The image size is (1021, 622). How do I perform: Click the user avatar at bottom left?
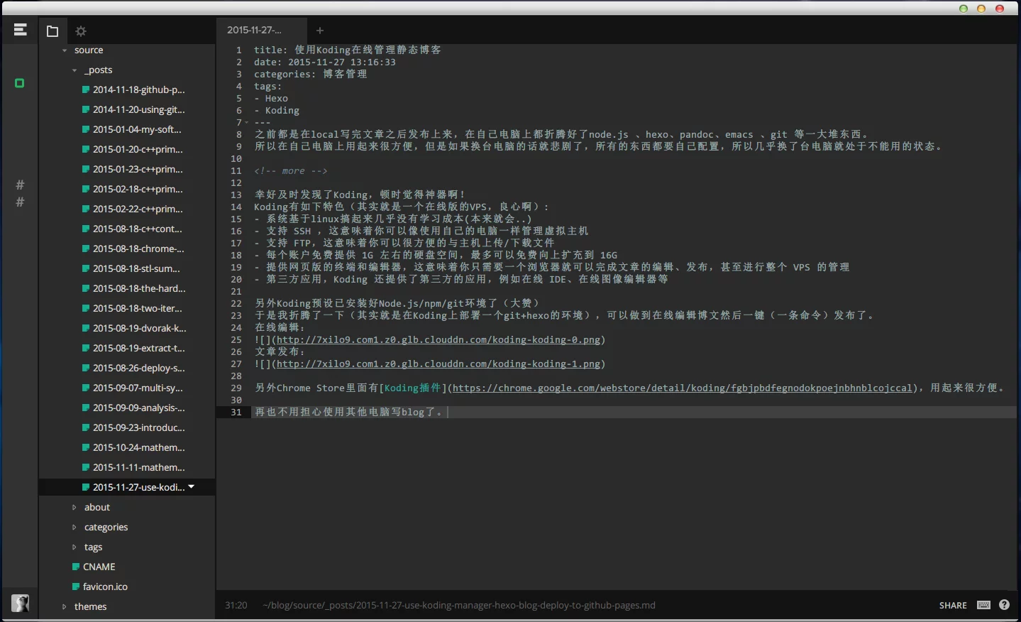pyautogui.click(x=20, y=604)
